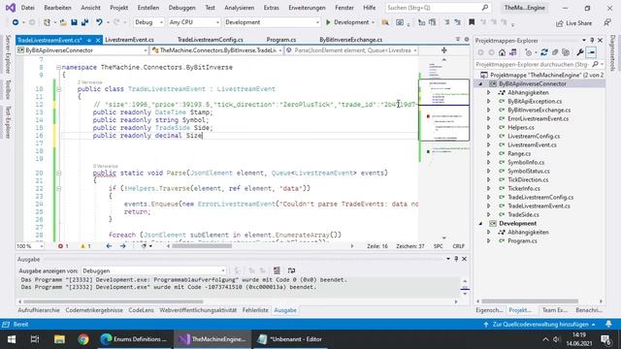
Task: Collapse the Development project node
Action: (x=481, y=224)
